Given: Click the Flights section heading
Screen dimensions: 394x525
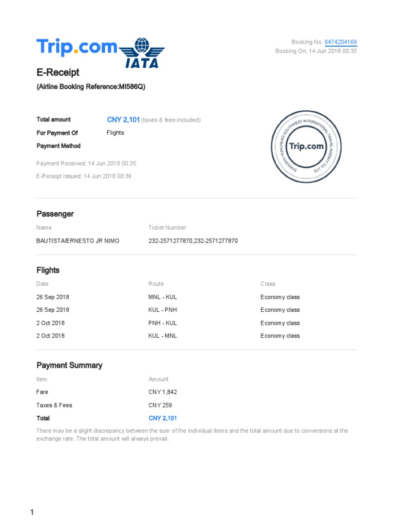Looking at the screenshot, I should (48, 270).
